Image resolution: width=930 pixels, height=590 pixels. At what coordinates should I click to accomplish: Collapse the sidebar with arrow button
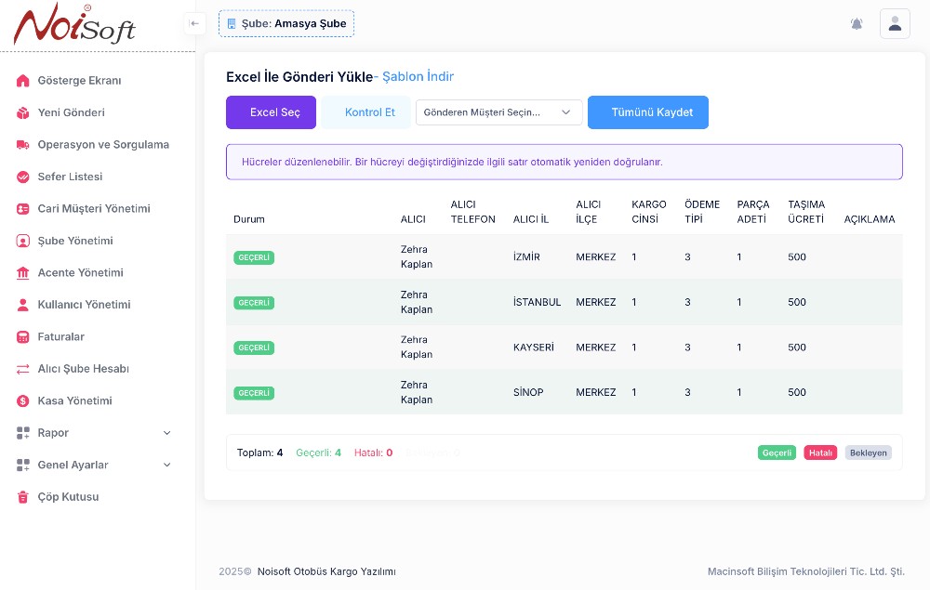(194, 23)
